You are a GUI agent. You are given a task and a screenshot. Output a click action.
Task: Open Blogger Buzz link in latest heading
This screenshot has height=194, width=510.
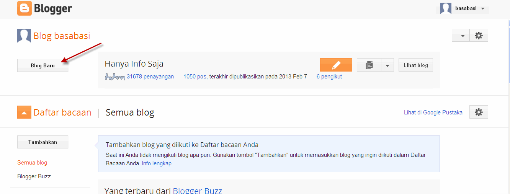point(197,191)
